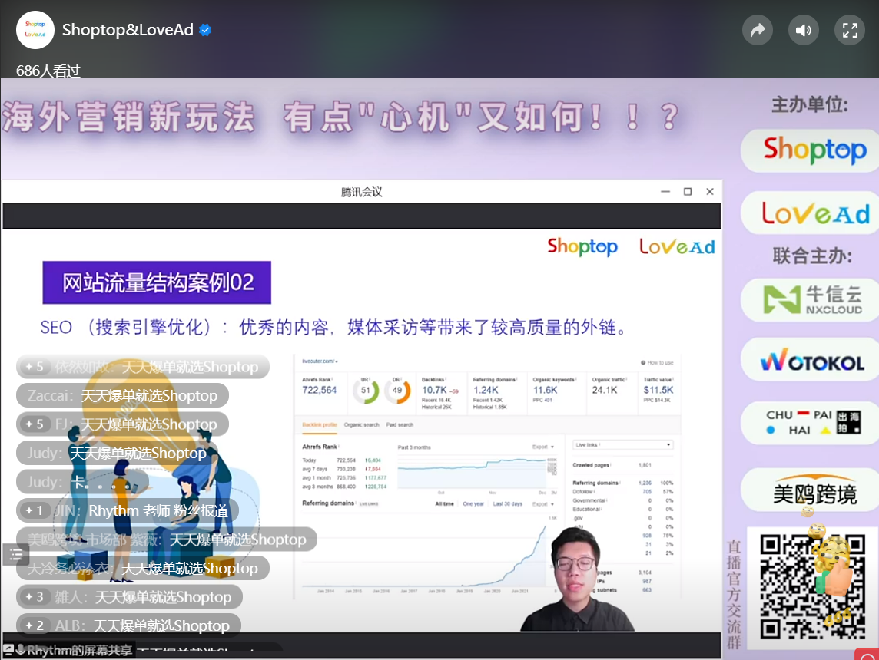The width and height of the screenshot is (879, 660).
Task: Mute the livestream volume
Action: click(804, 30)
